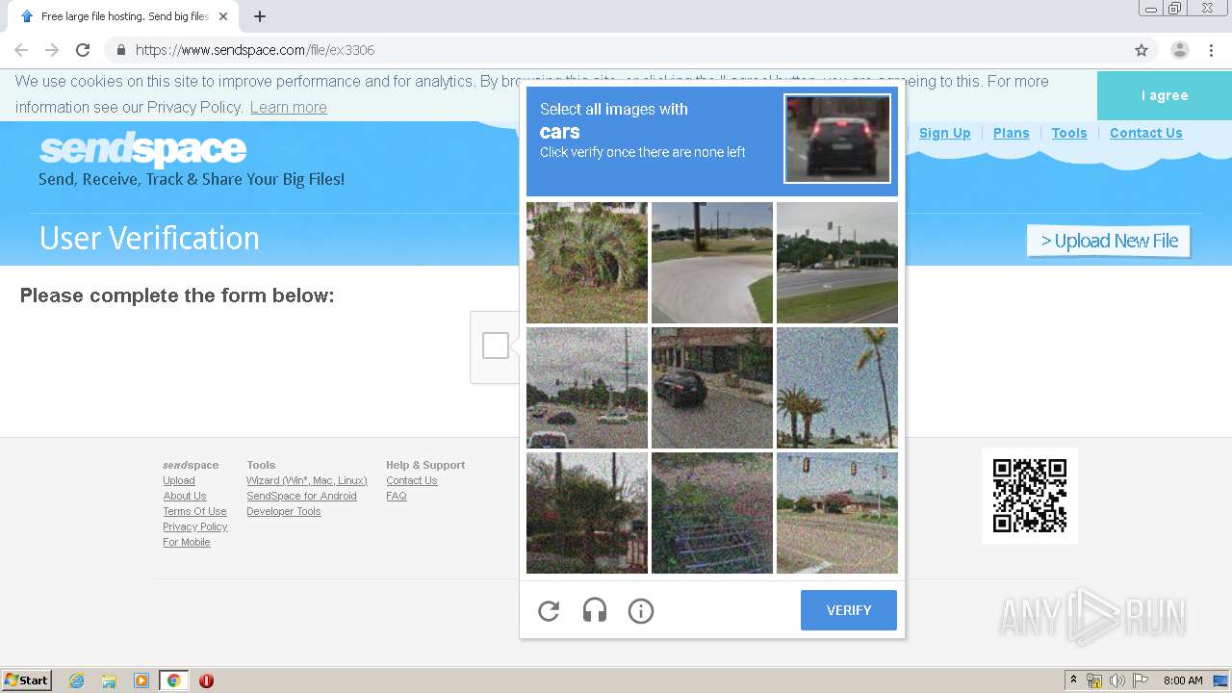Launch Internet Explorer from taskbar
The image size is (1232, 693).
click(77, 680)
